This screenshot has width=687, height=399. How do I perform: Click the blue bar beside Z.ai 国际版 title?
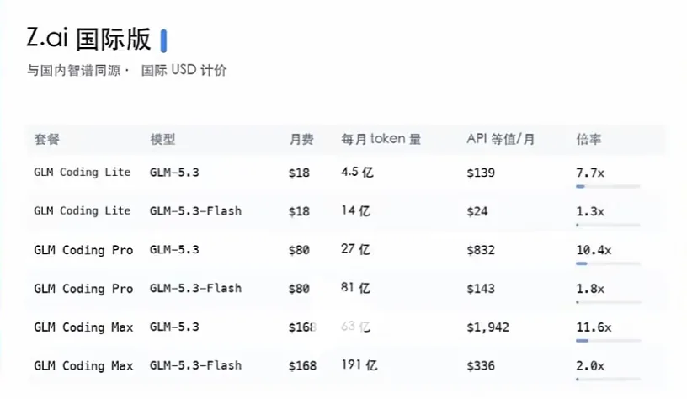[164, 40]
